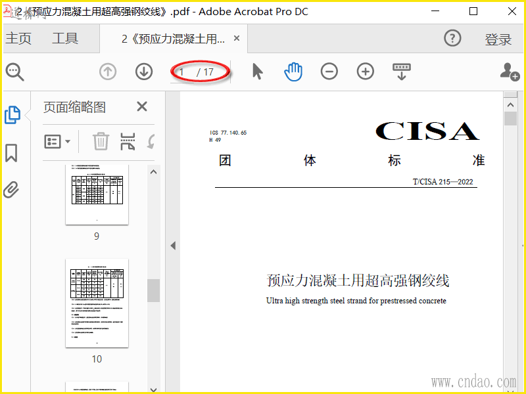This screenshot has height=394, width=526.
Task: Zoom out with the minus button
Action: (329, 72)
